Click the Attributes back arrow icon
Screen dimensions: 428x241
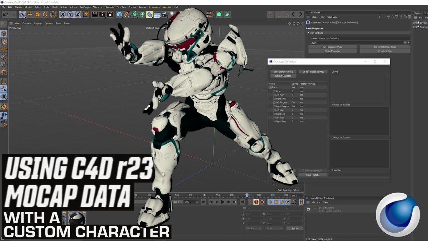380,17
